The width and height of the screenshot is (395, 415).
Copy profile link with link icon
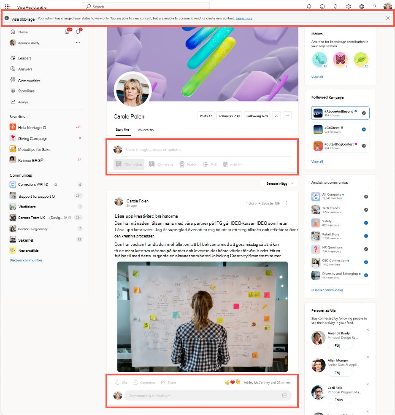[x=276, y=116]
